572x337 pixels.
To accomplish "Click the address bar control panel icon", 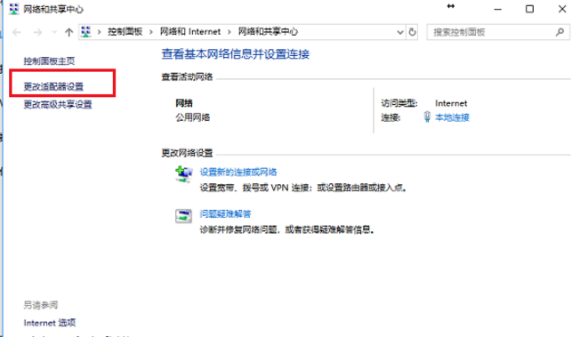I will click(x=85, y=32).
